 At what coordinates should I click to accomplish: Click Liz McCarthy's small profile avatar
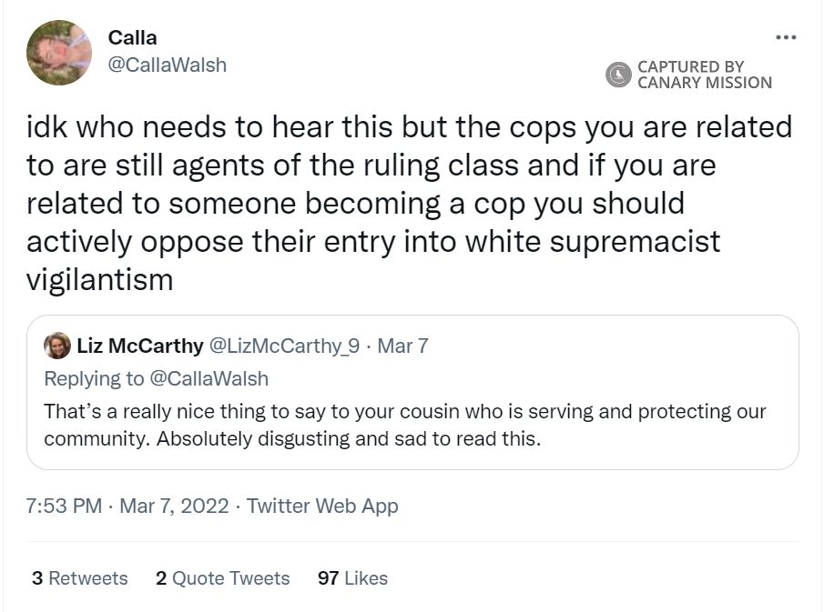56,346
